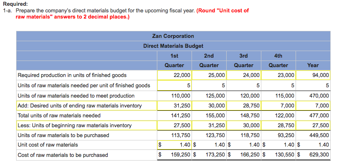Click the value 110,000 in 1st Quarter

(x=182, y=96)
